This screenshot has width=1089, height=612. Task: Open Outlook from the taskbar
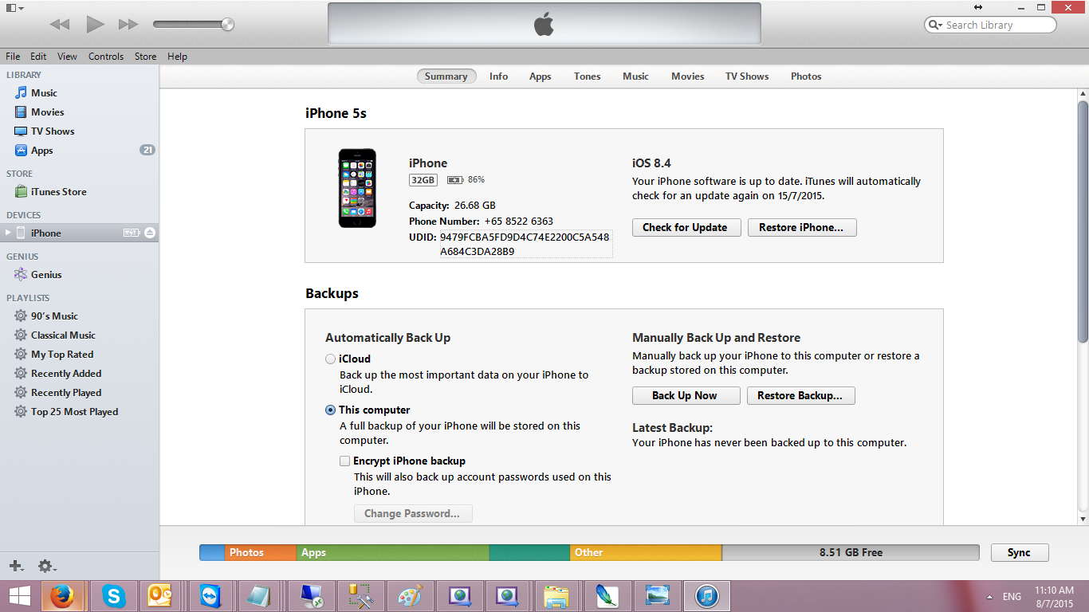[160, 596]
